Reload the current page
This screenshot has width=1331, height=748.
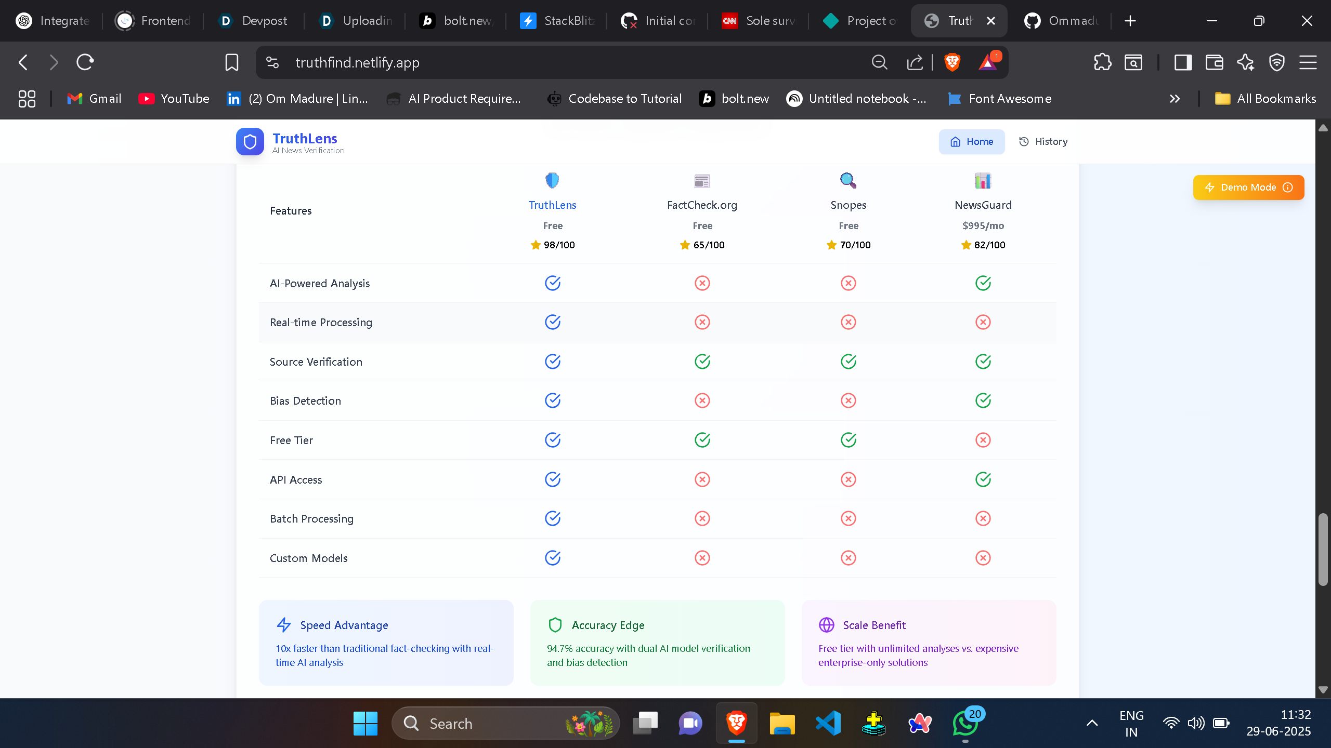click(85, 62)
